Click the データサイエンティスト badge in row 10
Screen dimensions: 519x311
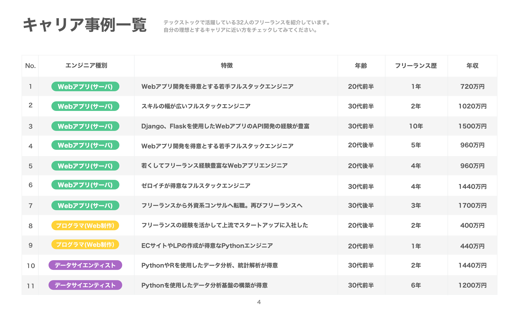(x=85, y=265)
